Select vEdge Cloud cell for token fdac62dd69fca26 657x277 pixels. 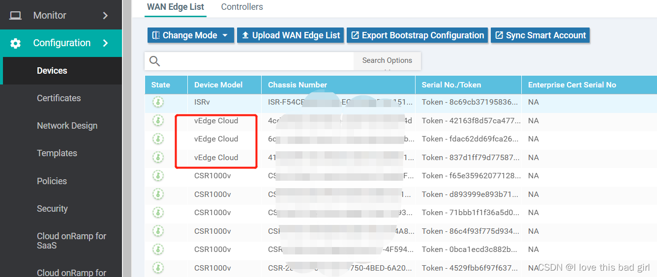[x=216, y=139]
